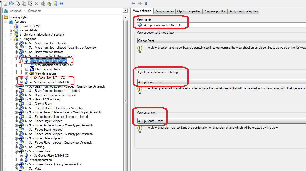Click the 2 - GA Details folder icon
This screenshot has height=171, width=306.
[16, 30]
